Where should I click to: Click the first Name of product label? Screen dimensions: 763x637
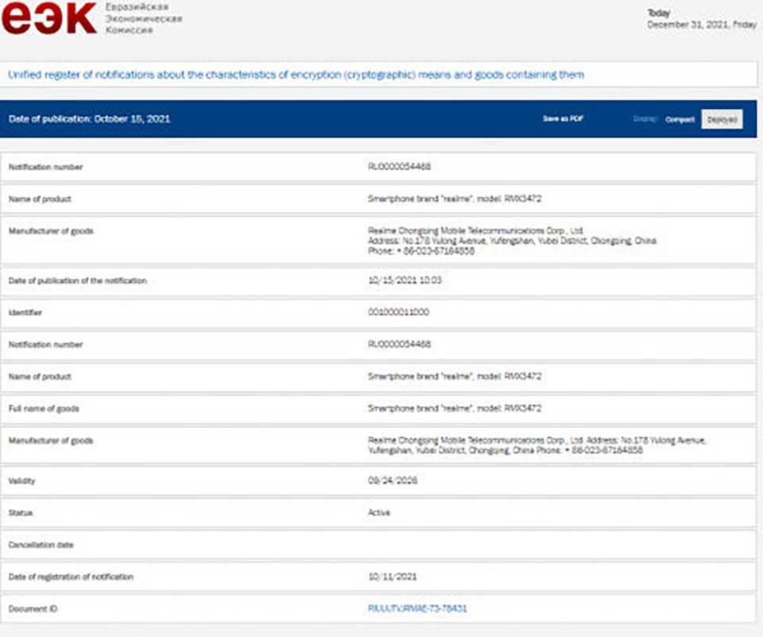pos(40,199)
